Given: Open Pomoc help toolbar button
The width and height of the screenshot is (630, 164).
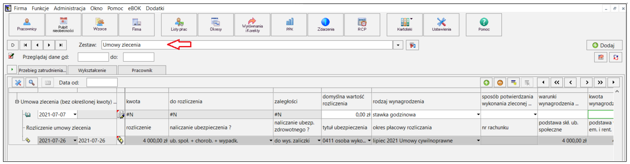Looking at the screenshot, I should coord(484,24).
